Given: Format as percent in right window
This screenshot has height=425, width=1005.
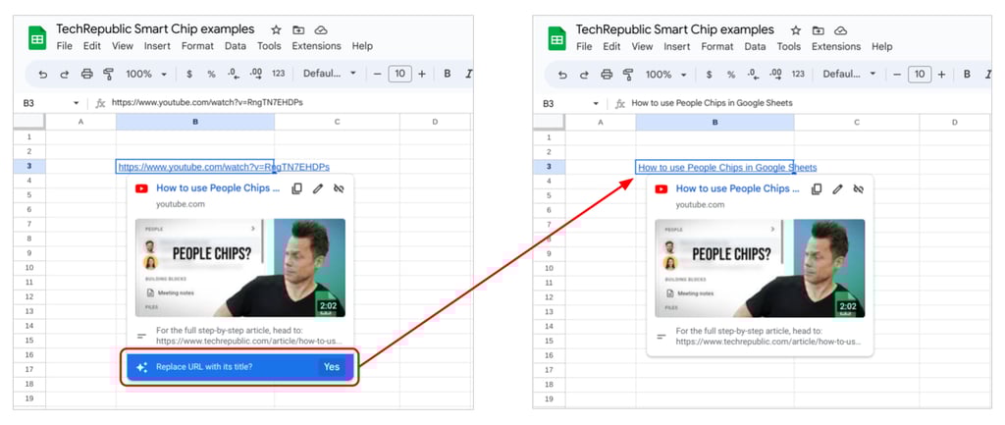Looking at the screenshot, I should (x=730, y=75).
